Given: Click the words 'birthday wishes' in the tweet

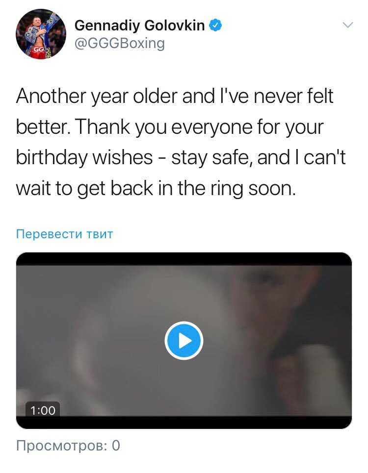Looking at the screenshot, I should click(x=84, y=158).
